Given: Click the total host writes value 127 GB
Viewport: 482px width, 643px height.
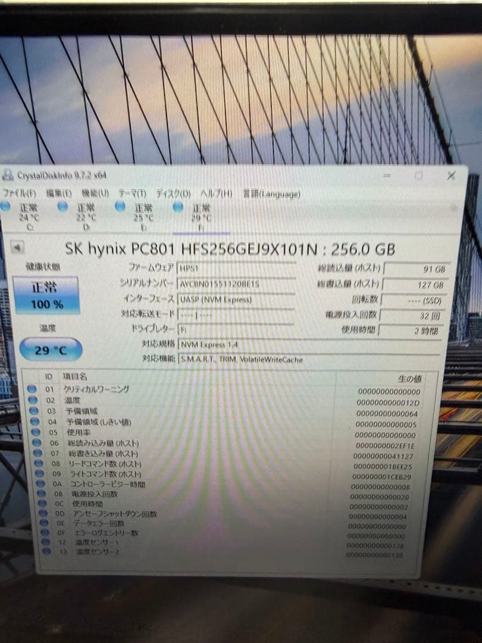Looking at the screenshot, I should 415,285.
